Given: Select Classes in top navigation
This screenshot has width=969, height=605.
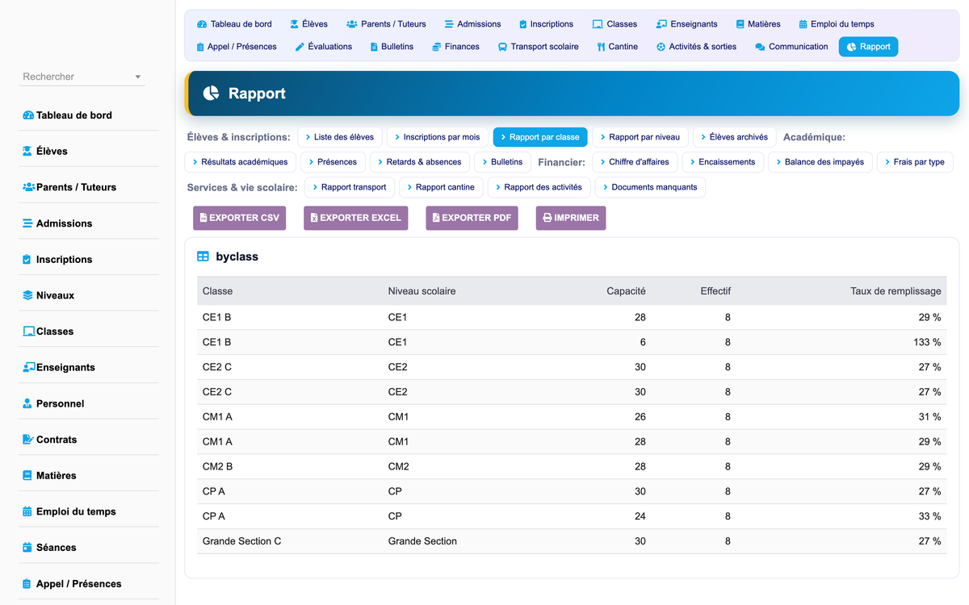Looking at the screenshot, I should (x=615, y=24).
